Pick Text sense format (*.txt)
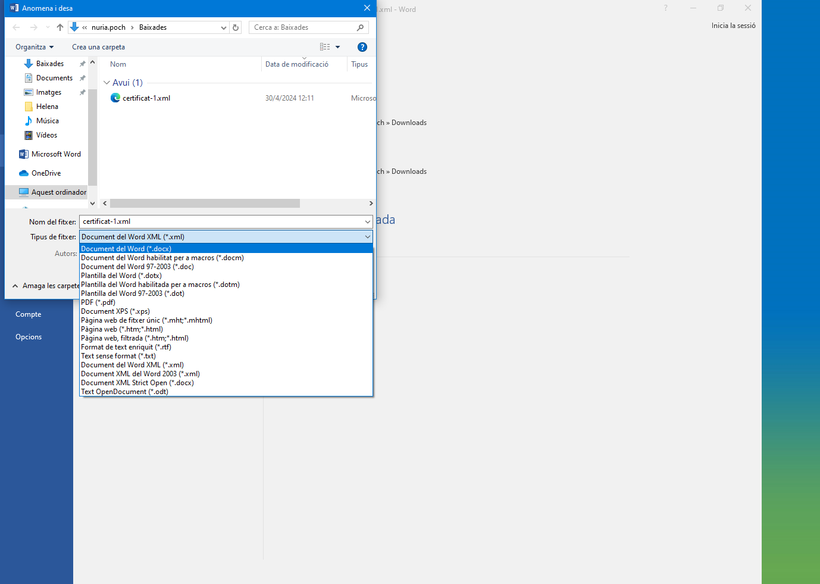The width and height of the screenshot is (820, 584). click(x=118, y=356)
